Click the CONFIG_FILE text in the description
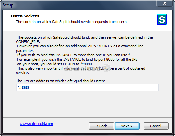The height and width of the screenshot is (136, 175). [28, 42]
